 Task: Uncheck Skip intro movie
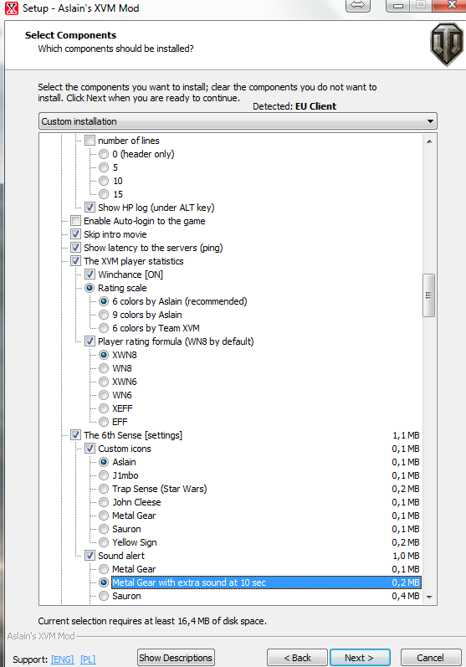coord(75,234)
